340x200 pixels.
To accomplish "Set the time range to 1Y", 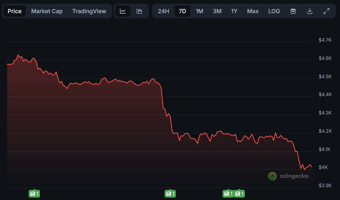I will tap(234, 11).
